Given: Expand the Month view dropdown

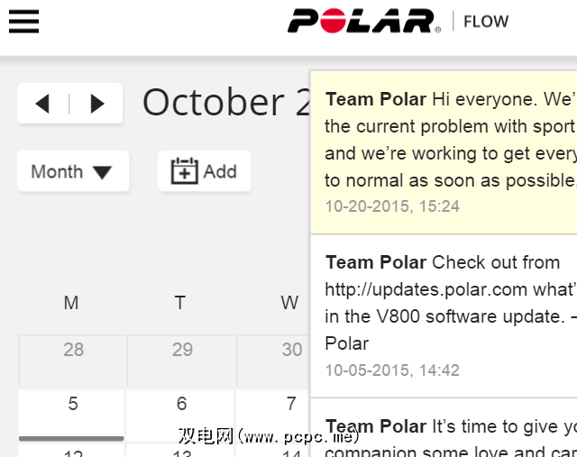Looking at the screenshot, I should 72,171.
